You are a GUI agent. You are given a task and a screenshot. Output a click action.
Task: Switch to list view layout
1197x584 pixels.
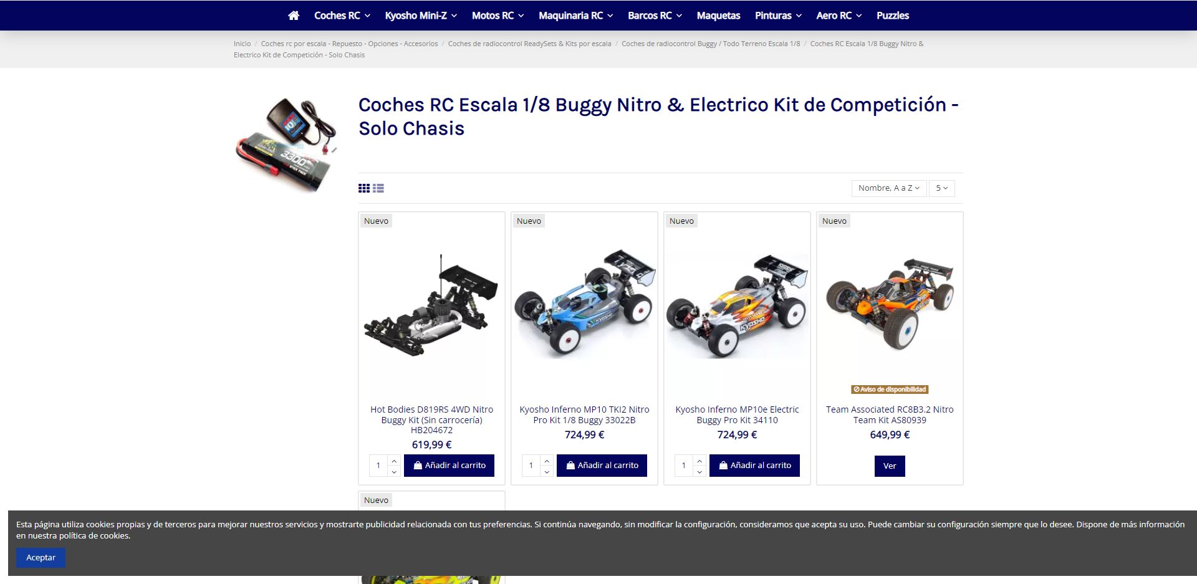pos(378,188)
